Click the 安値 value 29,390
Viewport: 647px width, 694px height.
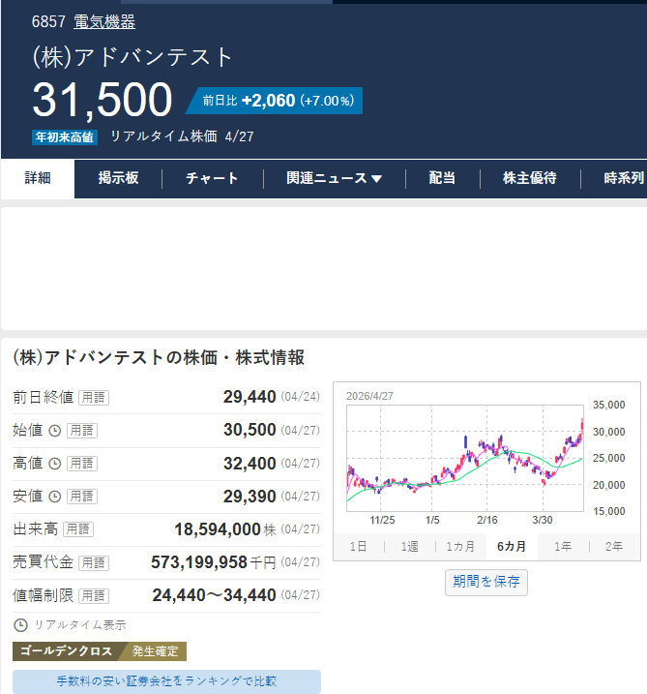(x=250, y=497)
